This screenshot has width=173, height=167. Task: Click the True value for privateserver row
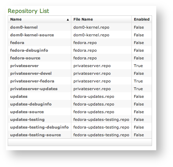138,66
